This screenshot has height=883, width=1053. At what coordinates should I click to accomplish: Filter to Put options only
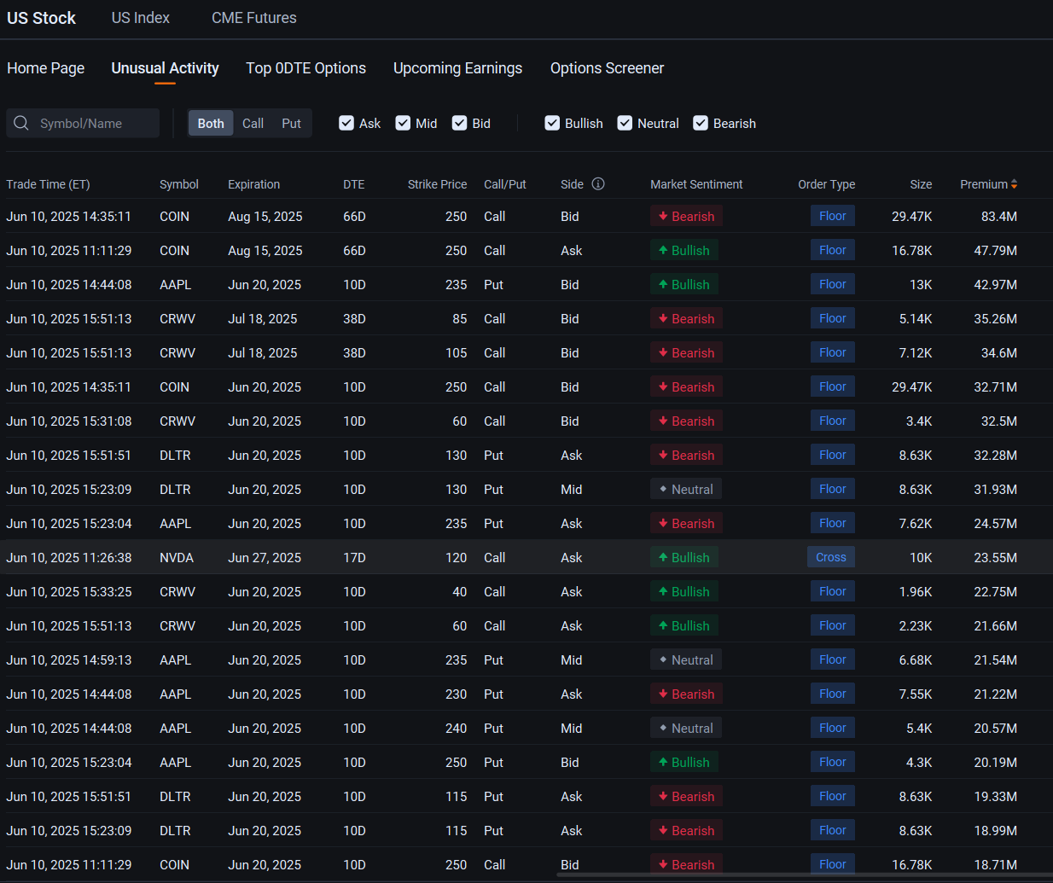point(291,123)
